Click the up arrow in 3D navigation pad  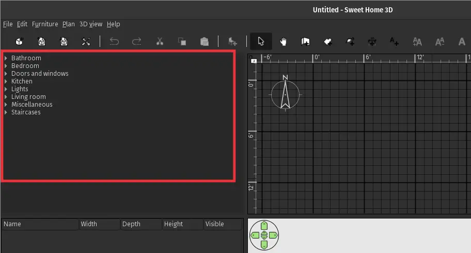click(x=264, y=225)
